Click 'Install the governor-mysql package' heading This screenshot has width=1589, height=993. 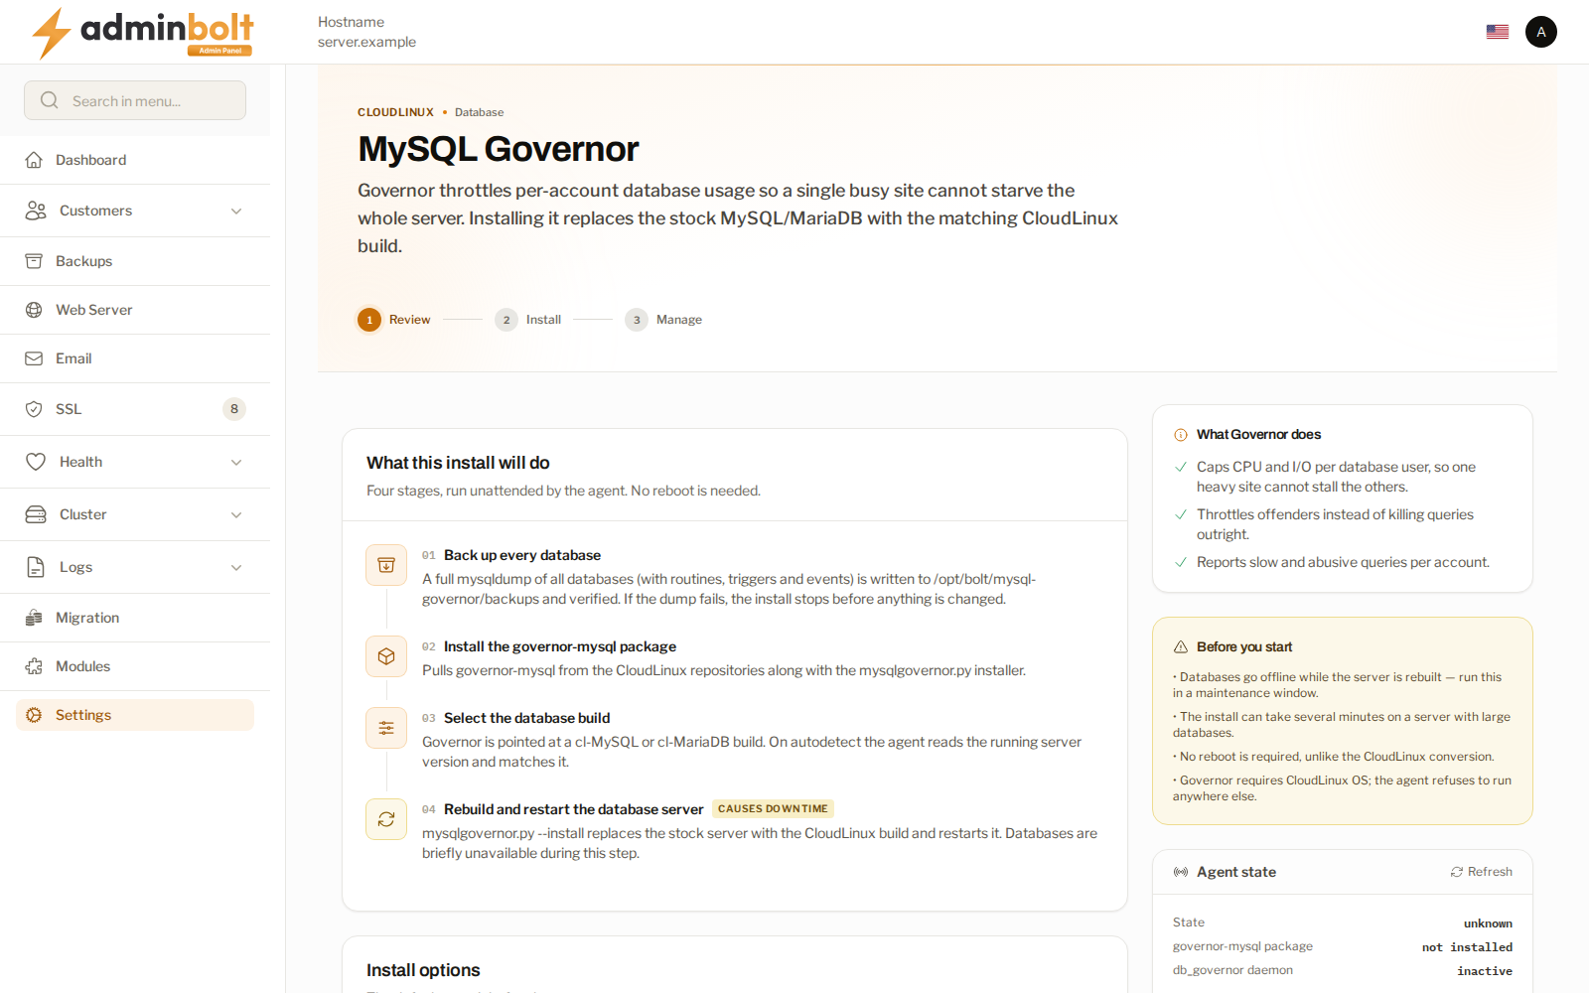[560, 646]
